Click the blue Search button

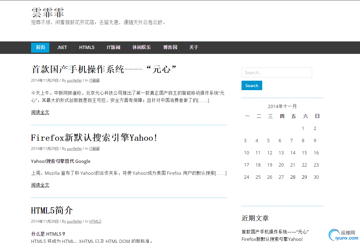252,86
